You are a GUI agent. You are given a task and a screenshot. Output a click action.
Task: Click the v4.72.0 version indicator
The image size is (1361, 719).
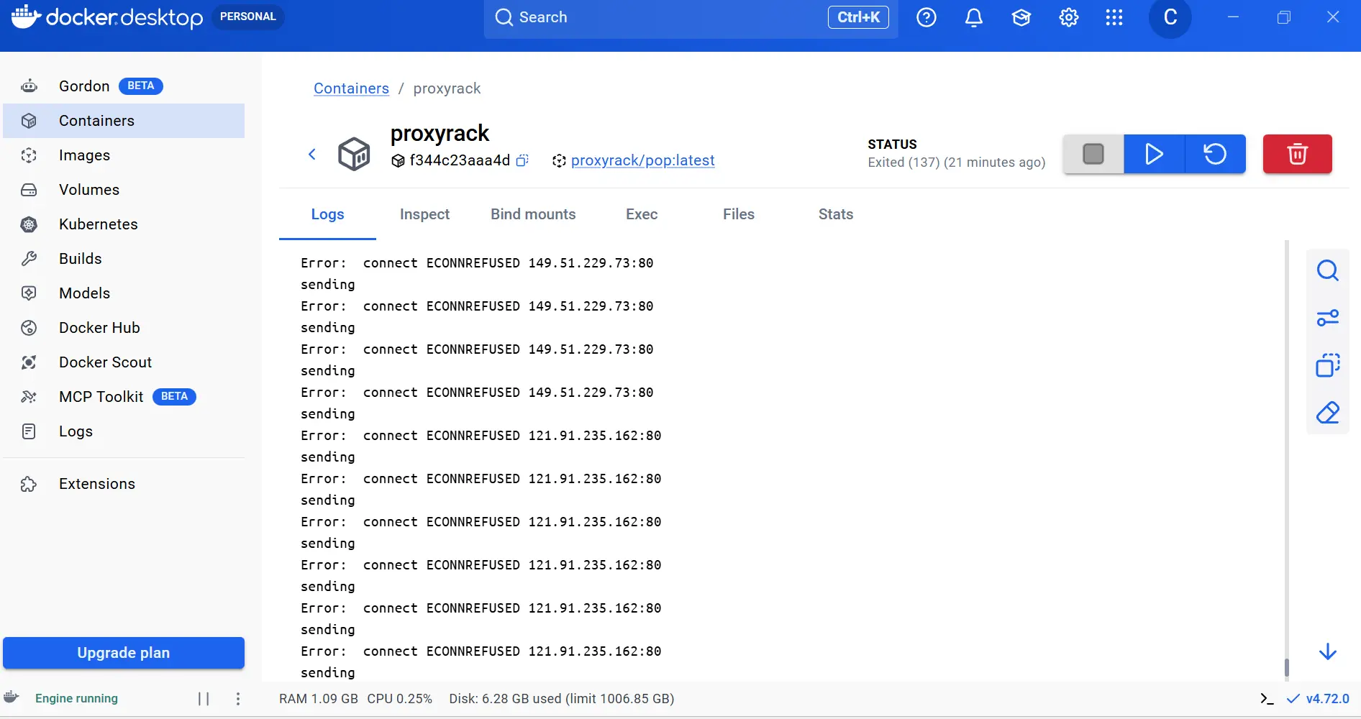pos(1318,699)
